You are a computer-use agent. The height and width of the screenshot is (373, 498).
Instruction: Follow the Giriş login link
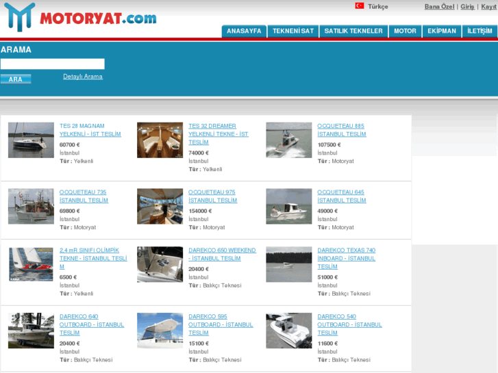click(x=467, y=6)
